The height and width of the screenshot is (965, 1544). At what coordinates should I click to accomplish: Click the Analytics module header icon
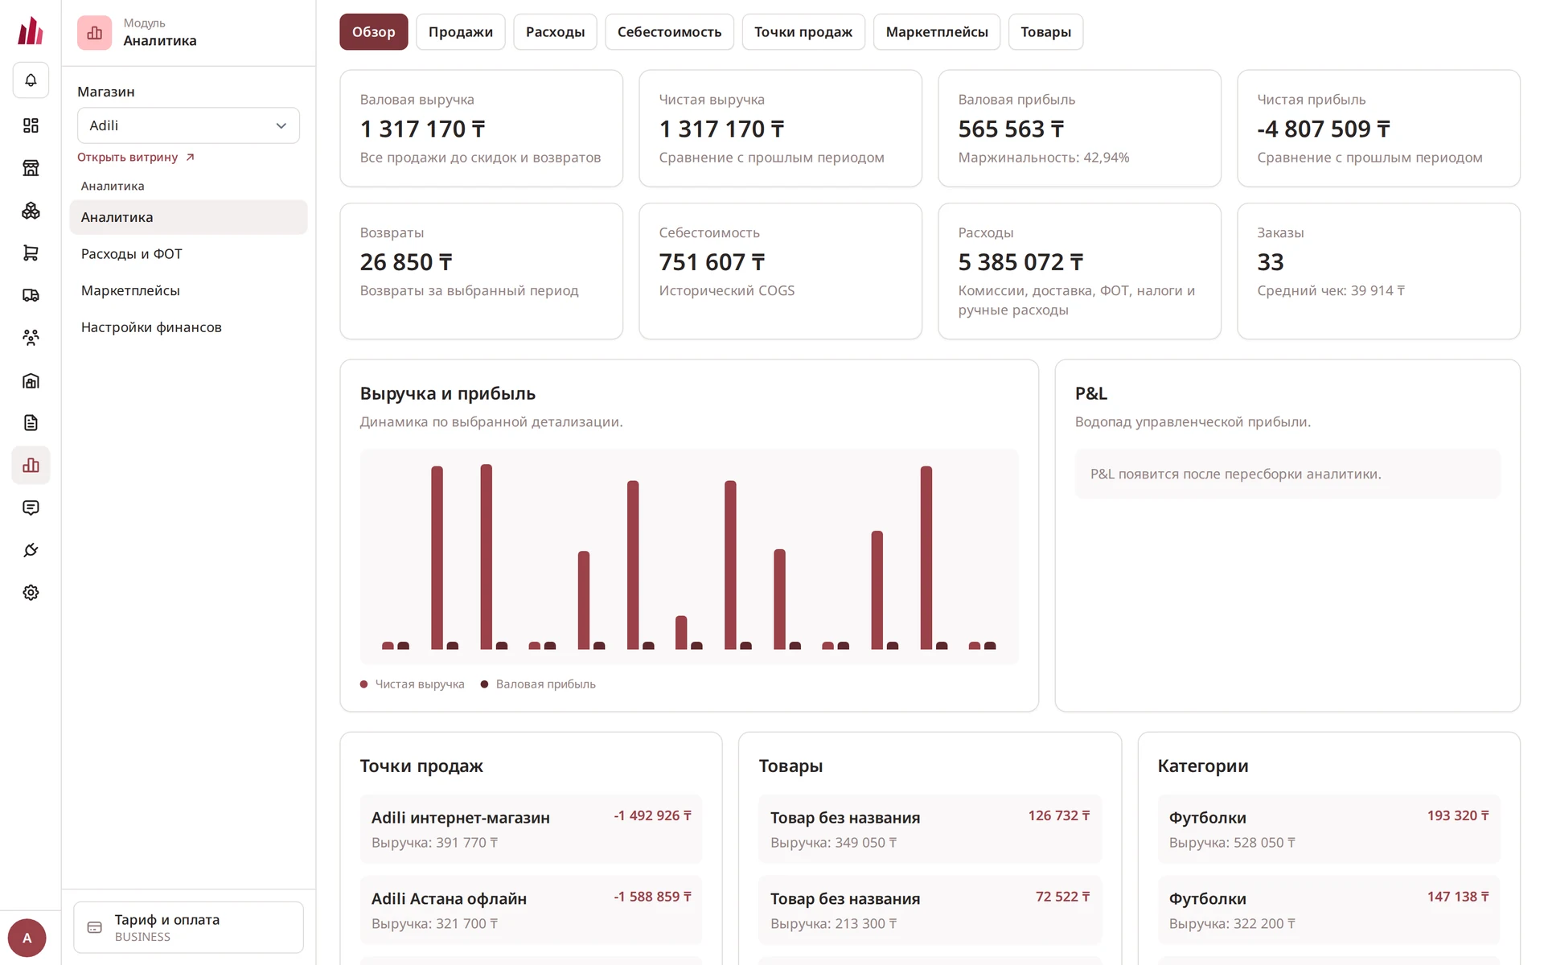click(x=94, y=32)
